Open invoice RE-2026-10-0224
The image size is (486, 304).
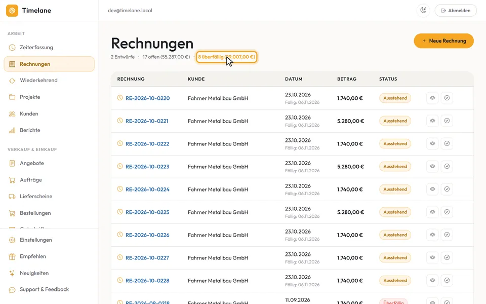coord(147,189)
